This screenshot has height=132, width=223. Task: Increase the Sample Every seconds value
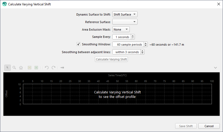point(133,36)
